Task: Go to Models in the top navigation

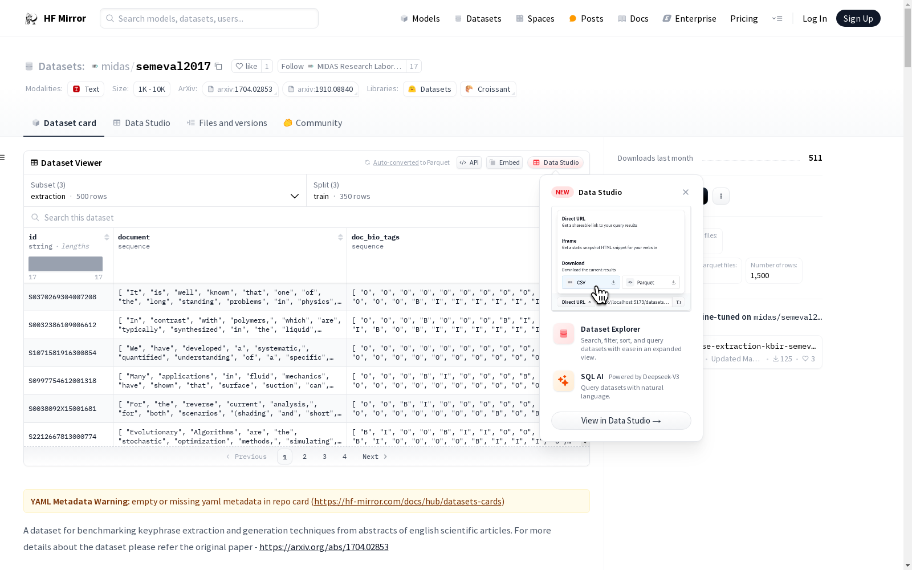Action: [x=420, y=18]
